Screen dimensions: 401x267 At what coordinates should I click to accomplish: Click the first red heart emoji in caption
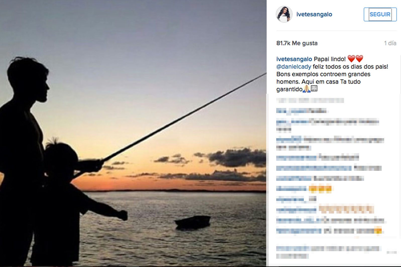[x=351, y=59]
